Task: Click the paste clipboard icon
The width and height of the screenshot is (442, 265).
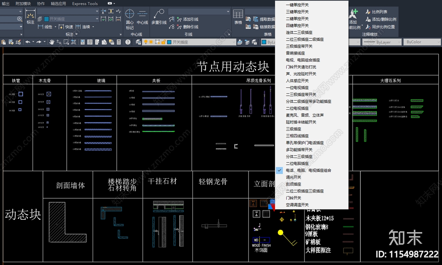Action: coord(4,42)
